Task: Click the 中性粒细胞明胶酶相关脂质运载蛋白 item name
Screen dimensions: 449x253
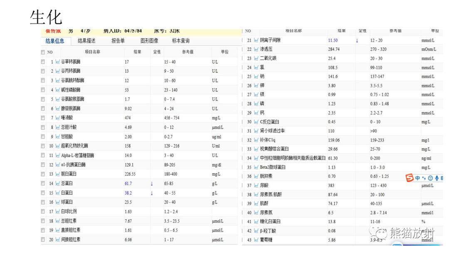Action: coord(293,158)
